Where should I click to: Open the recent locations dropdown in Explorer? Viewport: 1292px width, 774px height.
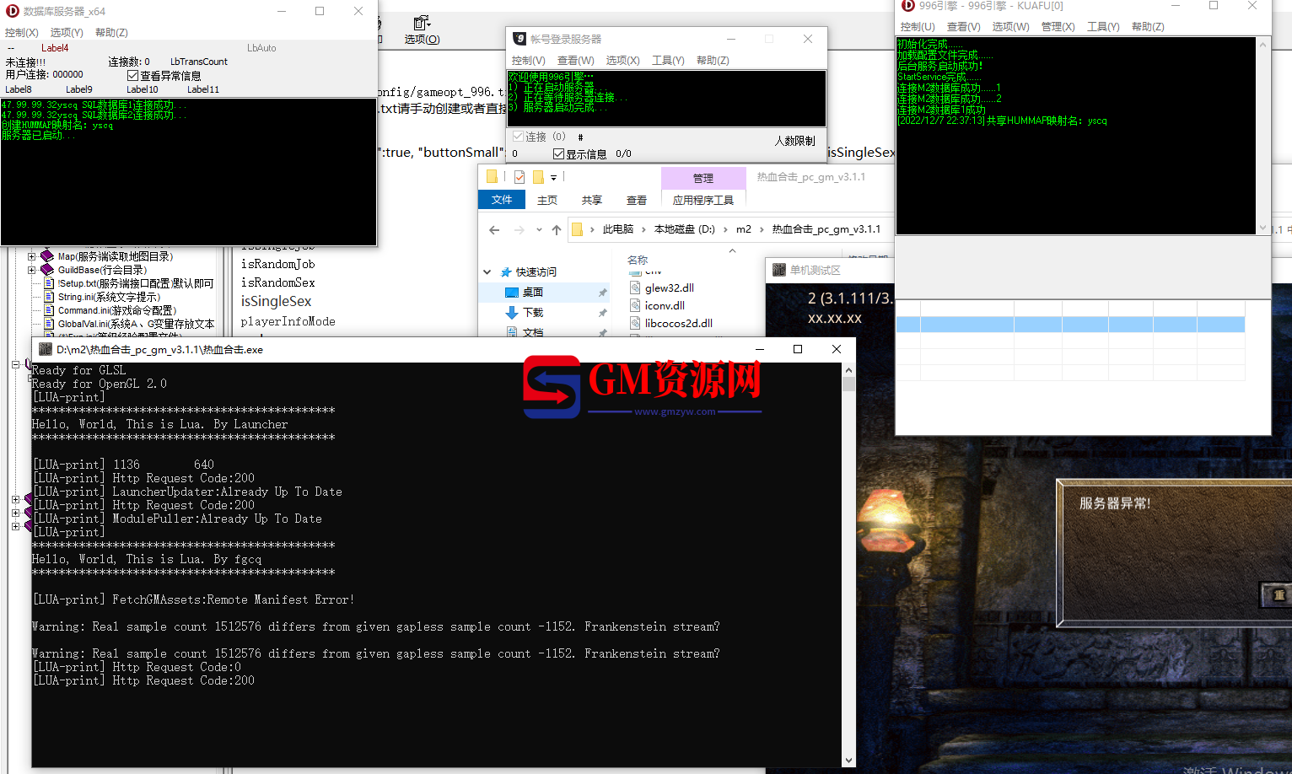click(x=539, y=230)
